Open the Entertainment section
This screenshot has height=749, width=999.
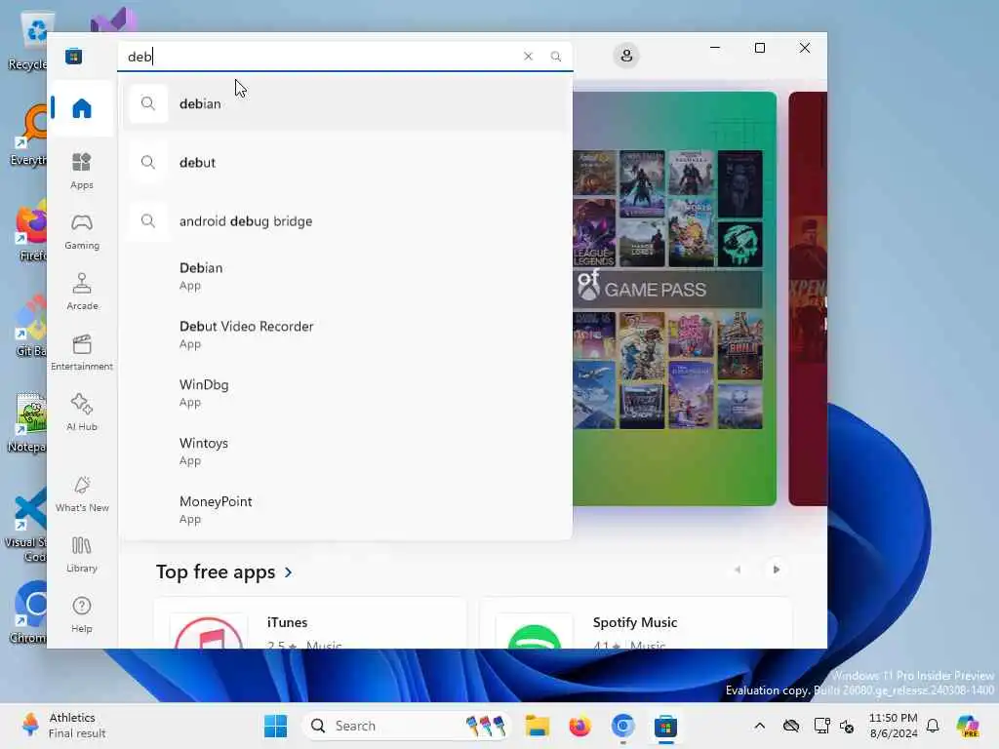tap(82, 352)
